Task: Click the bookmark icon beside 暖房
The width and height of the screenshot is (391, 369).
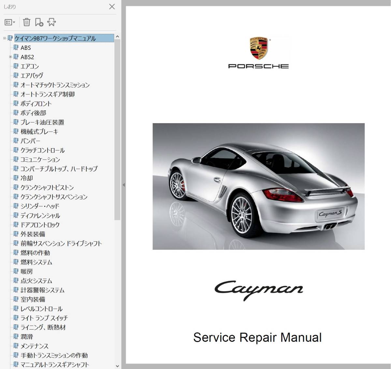Action: tap(16, 271)
